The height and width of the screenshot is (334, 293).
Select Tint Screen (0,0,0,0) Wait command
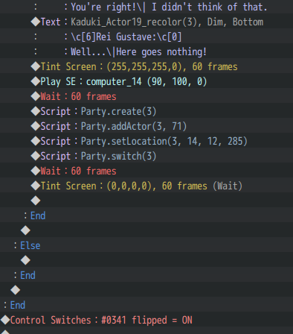coord(146,186)
